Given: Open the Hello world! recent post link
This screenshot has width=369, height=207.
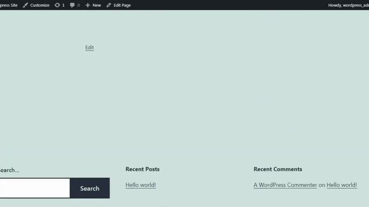Looking at the screenshot, I should click(141, 185).
